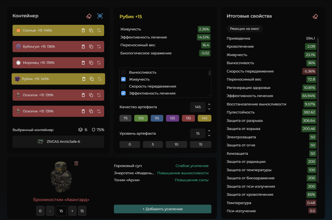The height and width of the screenshot is (220, 332).
Task: Click the Бронекостюм «Авангард» armor thumbnail
Action: (61, 177)
